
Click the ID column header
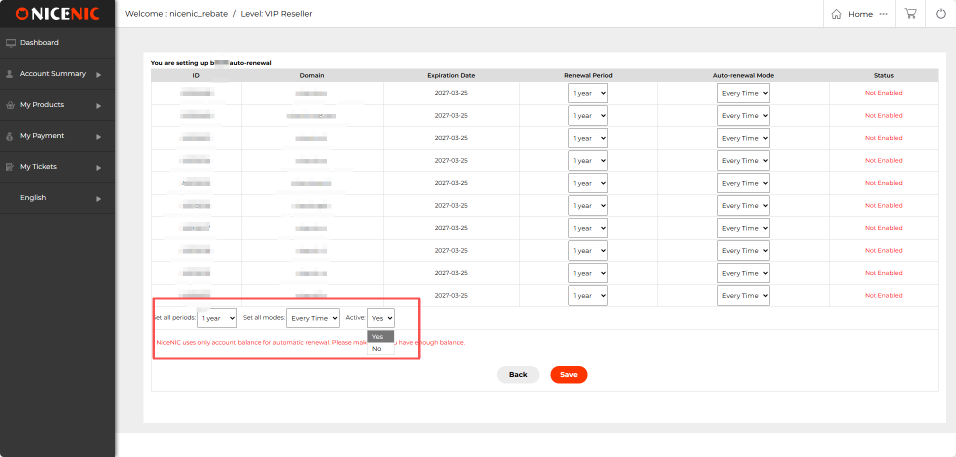click(x=196, y=75)
